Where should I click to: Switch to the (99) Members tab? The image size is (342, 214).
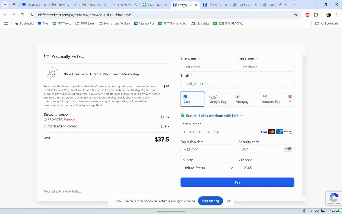coord(125,5)
